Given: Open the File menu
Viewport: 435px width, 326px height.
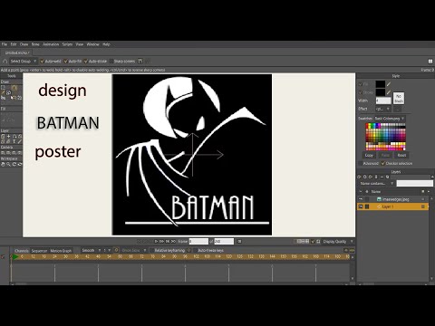Looking at the screenshot, I should coord(5,44).
